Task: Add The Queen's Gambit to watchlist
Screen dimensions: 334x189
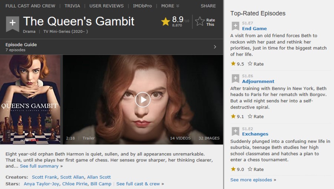Action: point(13,24)
